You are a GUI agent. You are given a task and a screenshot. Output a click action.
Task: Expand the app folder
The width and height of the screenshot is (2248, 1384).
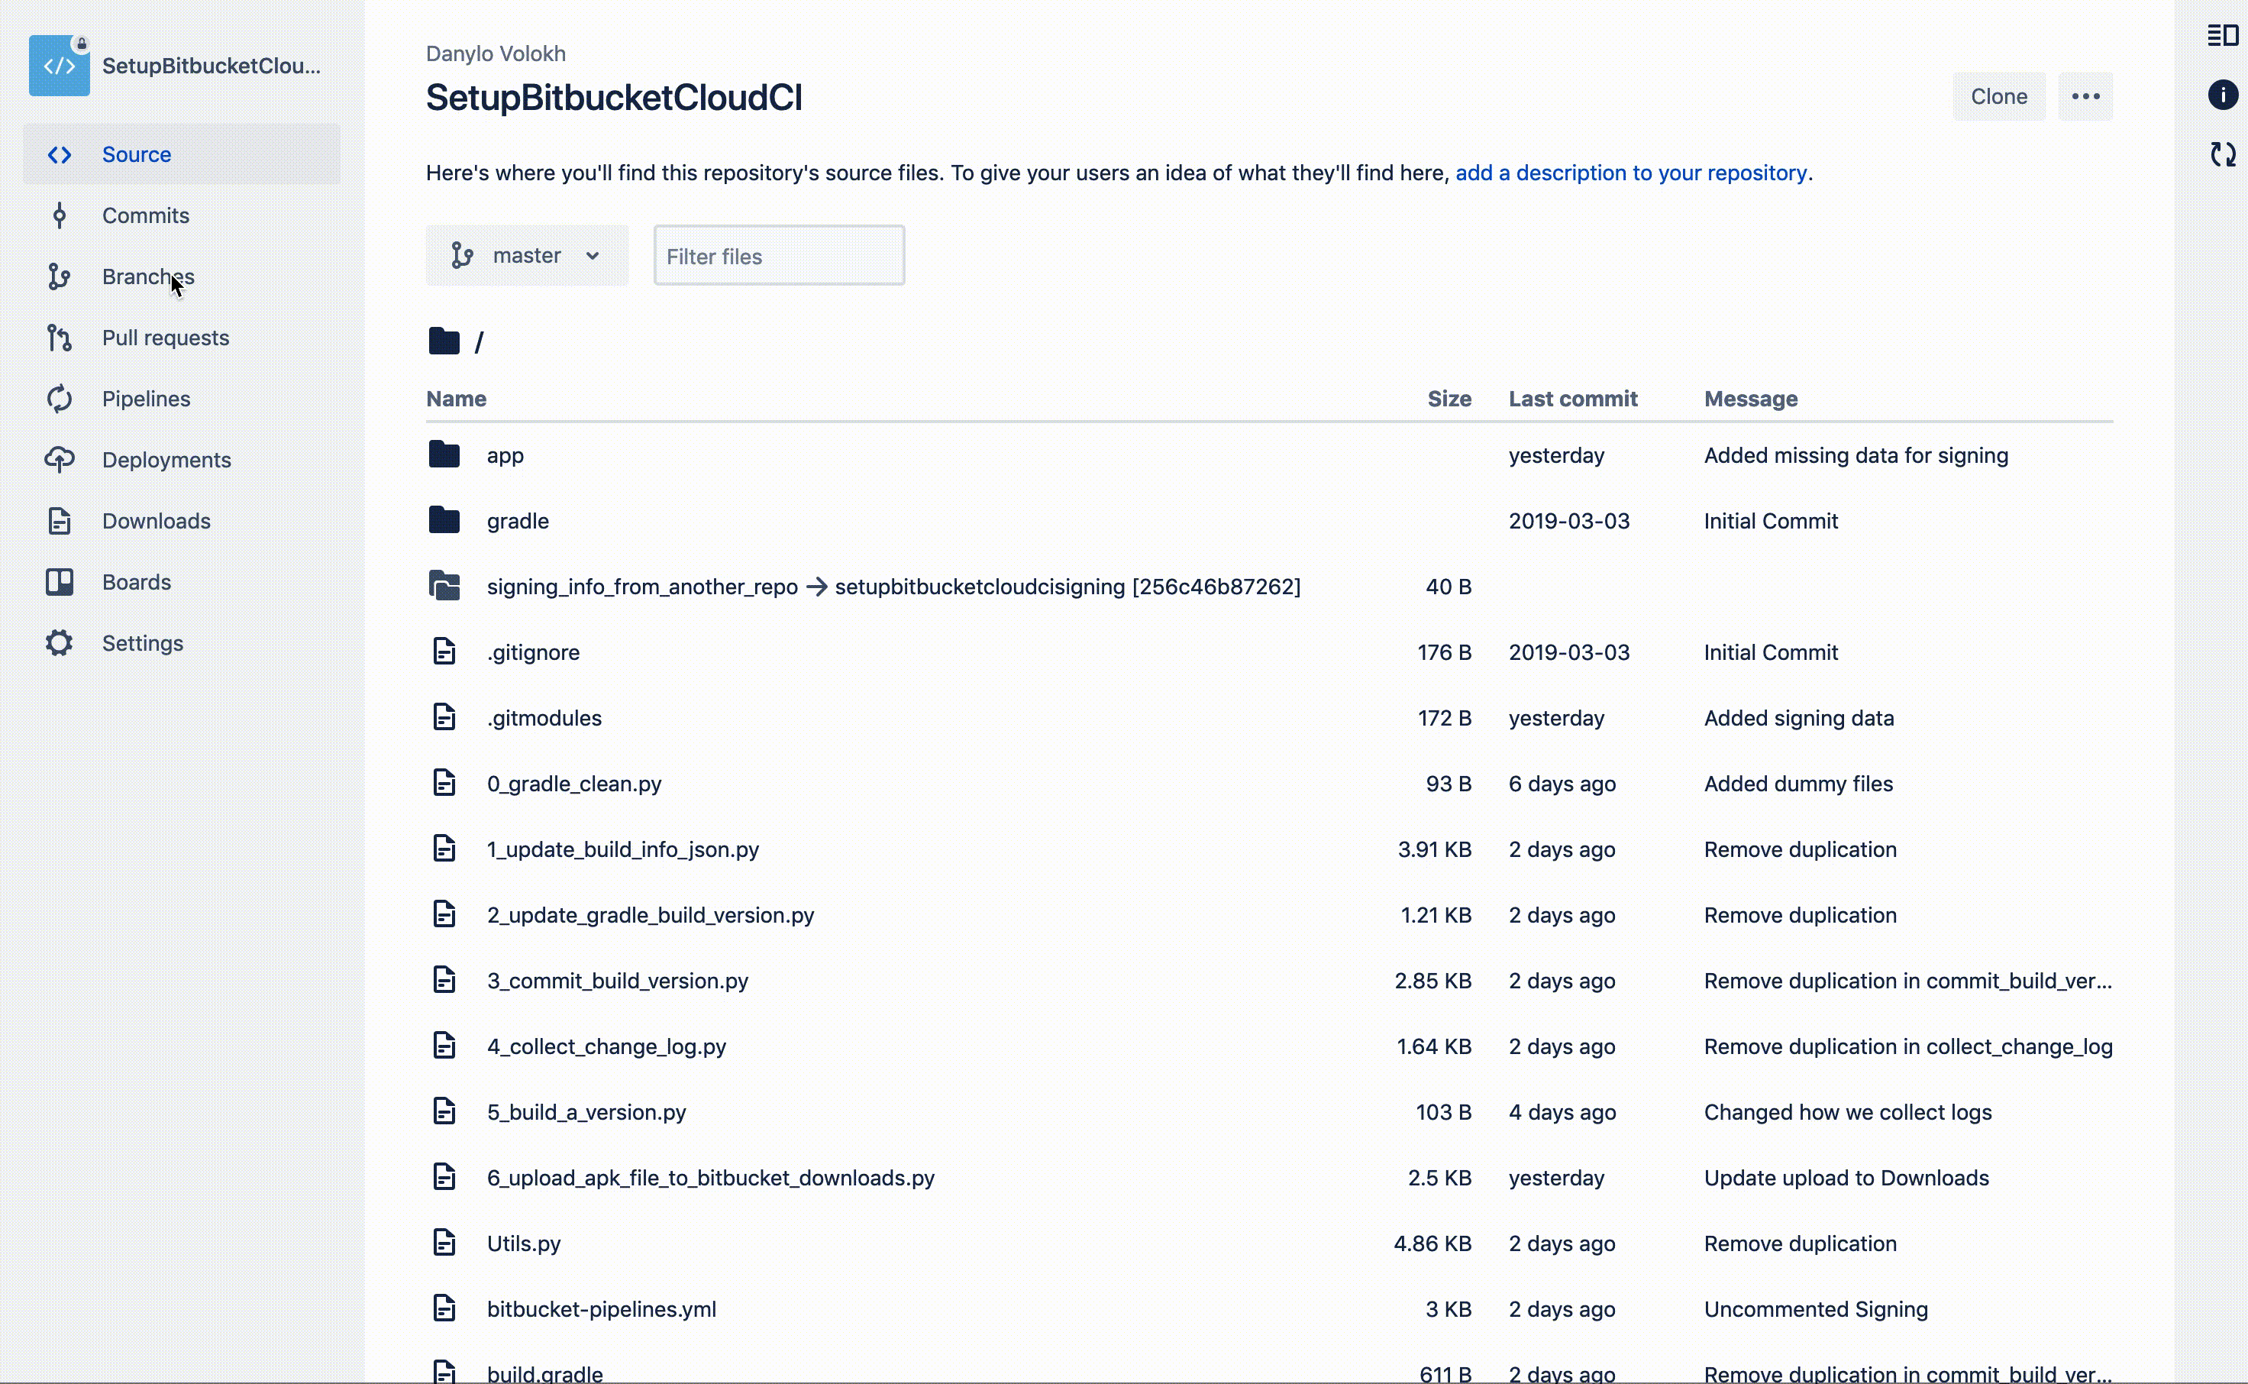[505, 456]
